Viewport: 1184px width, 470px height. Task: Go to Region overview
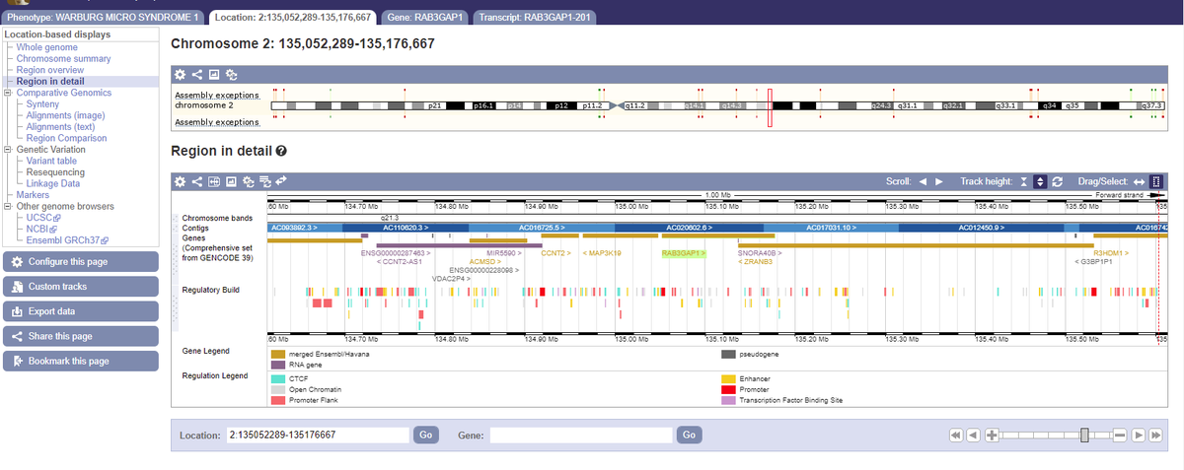click(x=49, y=70)
